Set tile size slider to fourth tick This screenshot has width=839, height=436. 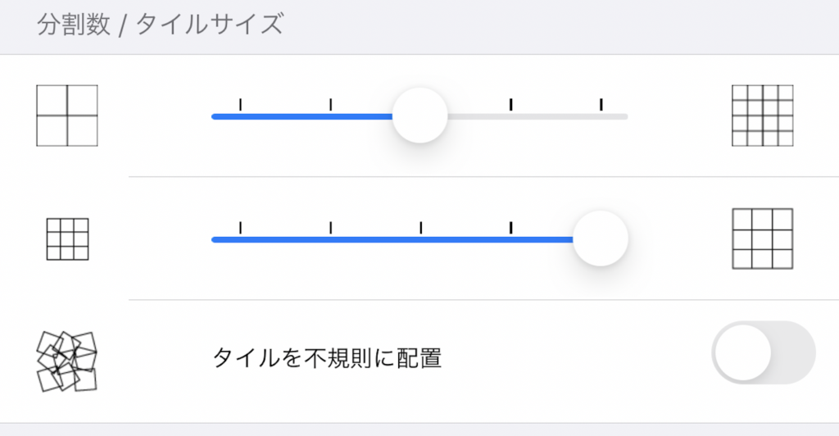point(511,239)
